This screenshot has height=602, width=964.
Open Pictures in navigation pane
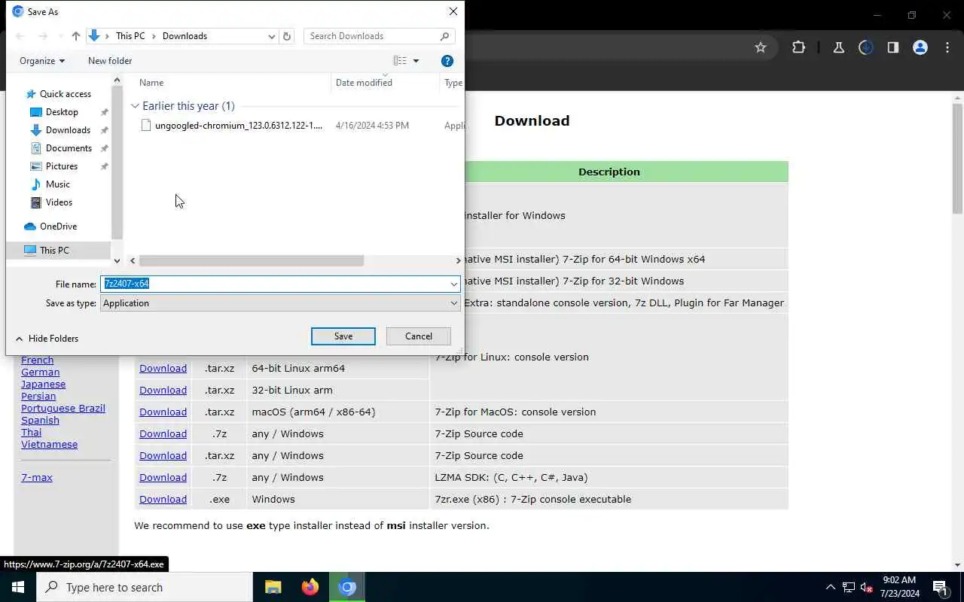(62, 166)
